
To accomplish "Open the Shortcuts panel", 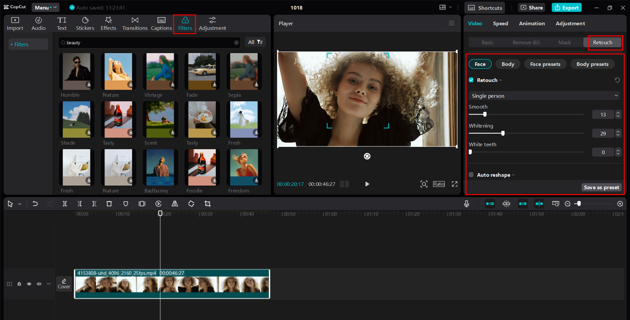I will (485, 7).
